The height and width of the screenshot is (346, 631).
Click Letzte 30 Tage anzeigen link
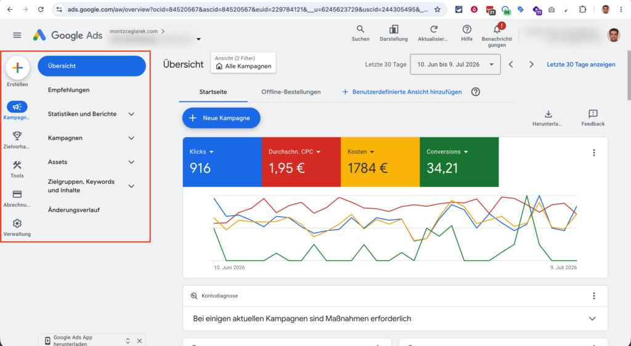click(x=580, y=64)
